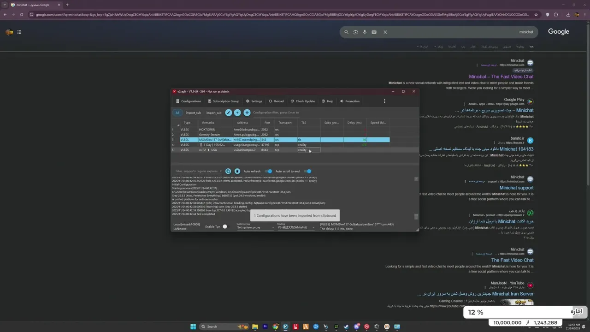Sort server list by Delay (ms) column

pos(354,123)
